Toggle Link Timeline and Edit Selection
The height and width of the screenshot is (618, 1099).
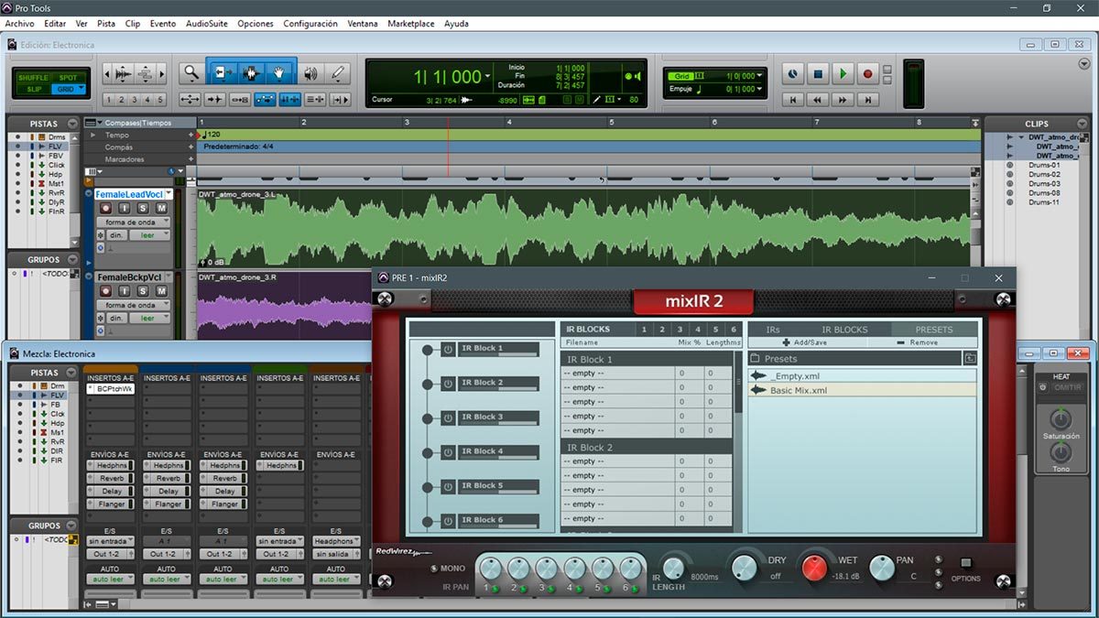(290, 100)
